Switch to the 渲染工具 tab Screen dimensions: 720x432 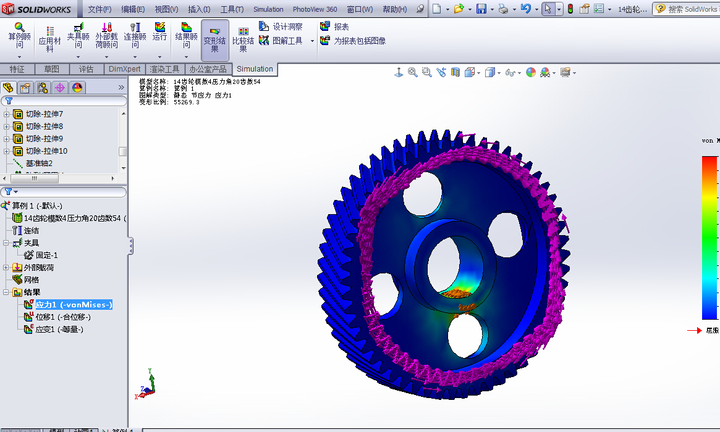coord(164,69)
